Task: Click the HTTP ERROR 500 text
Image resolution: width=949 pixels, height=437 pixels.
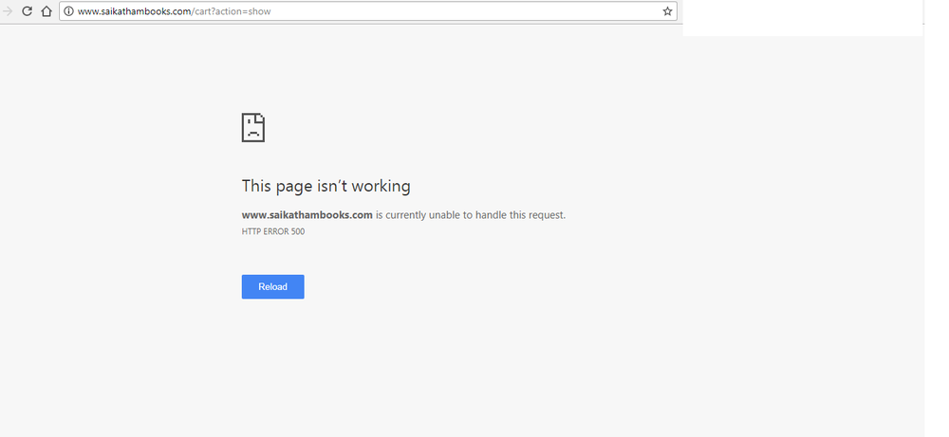Action: coord(273,231)
